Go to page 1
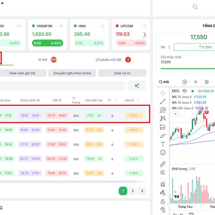Screen dimensions: 215x215 [x=123, y=191]
